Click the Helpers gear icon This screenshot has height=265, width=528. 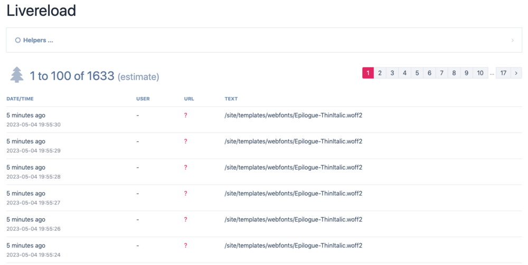[17, 40]
